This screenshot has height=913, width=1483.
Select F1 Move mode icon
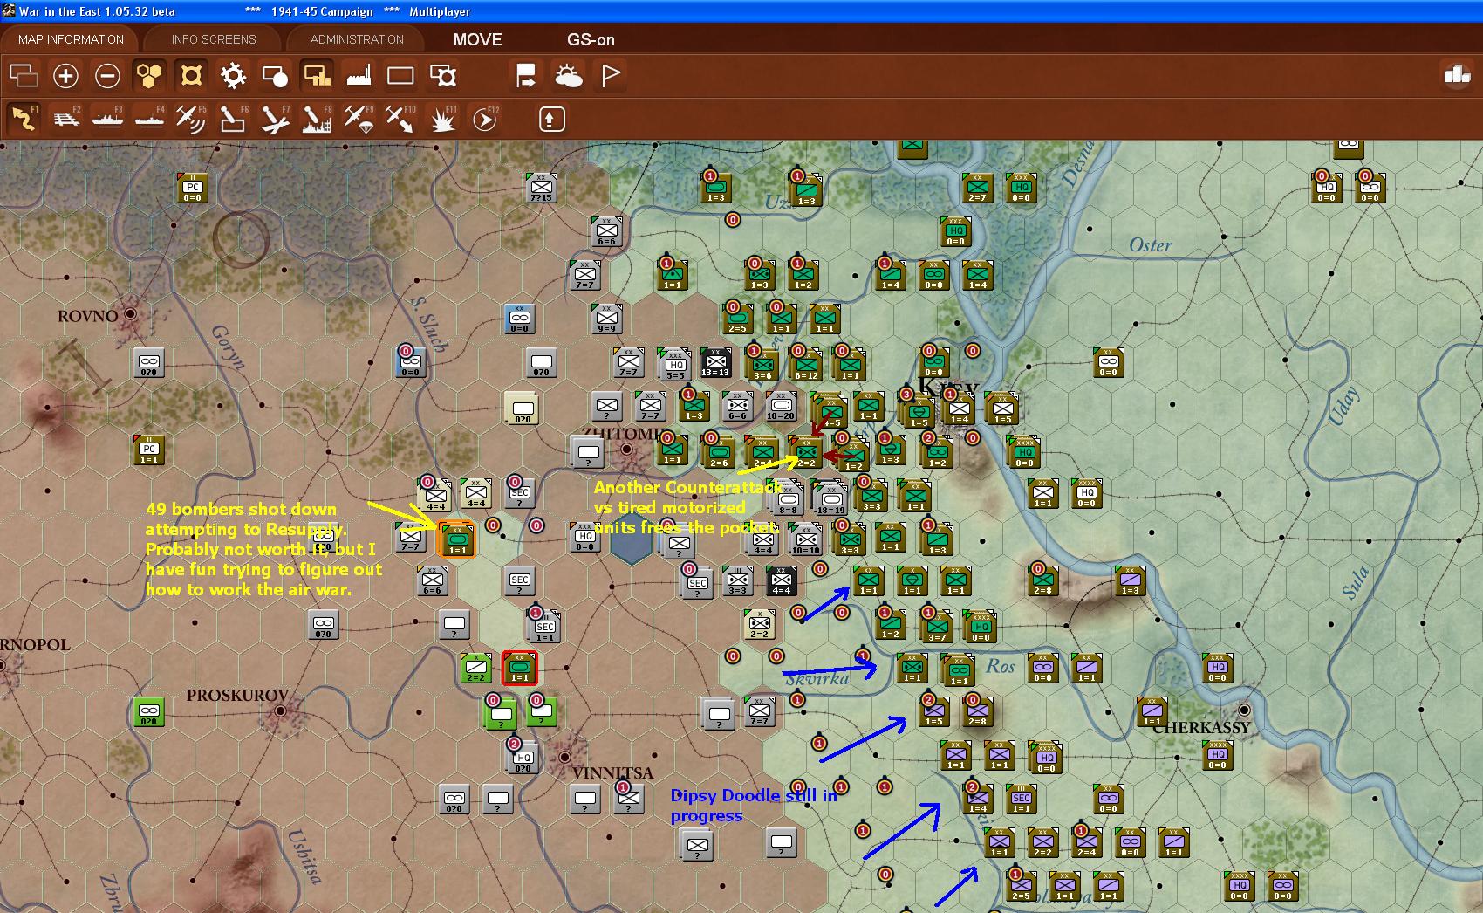coord(24,119)
